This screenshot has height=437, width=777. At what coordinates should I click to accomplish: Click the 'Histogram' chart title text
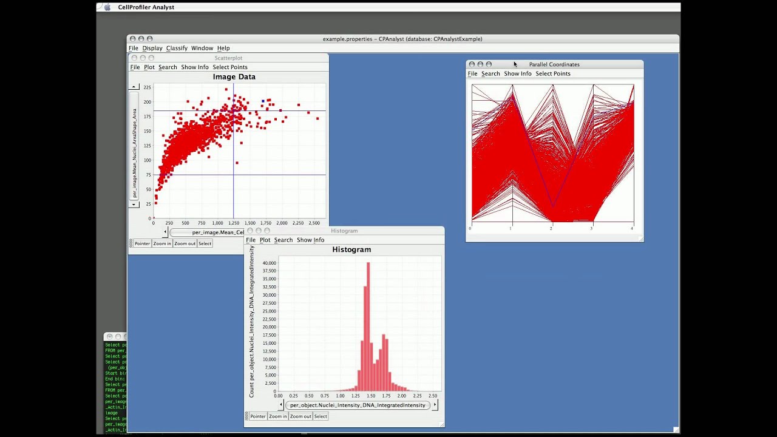(351, 249)
